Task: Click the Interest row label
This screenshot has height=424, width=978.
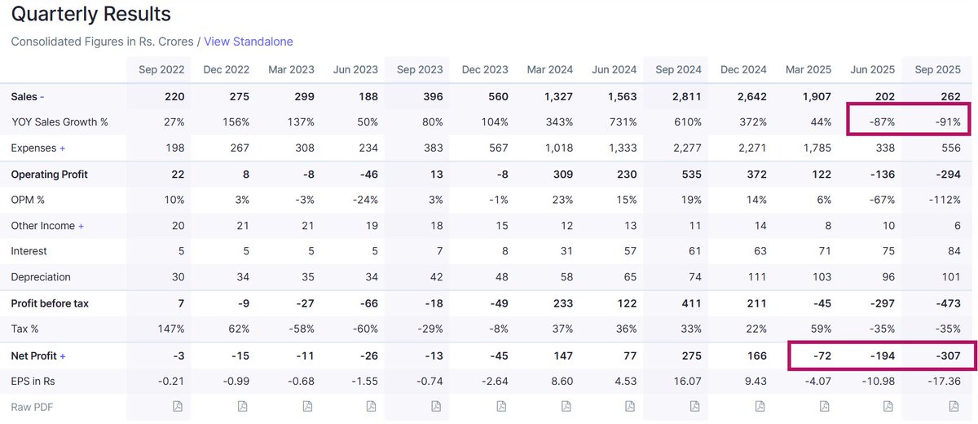Action: click(29, 251)
